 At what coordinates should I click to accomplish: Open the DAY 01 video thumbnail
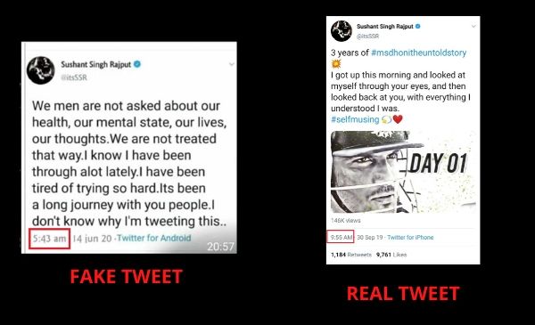pyautogui.click(x=403, y=172)
